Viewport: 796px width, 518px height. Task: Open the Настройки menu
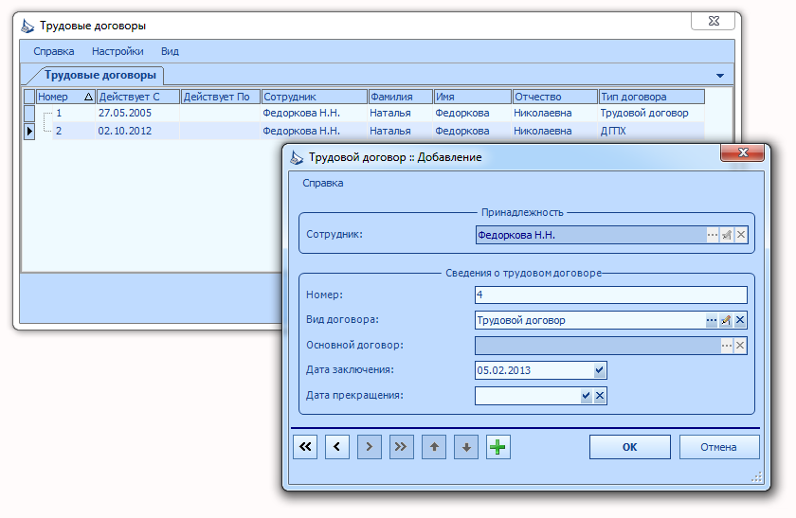tap(118, 51)
